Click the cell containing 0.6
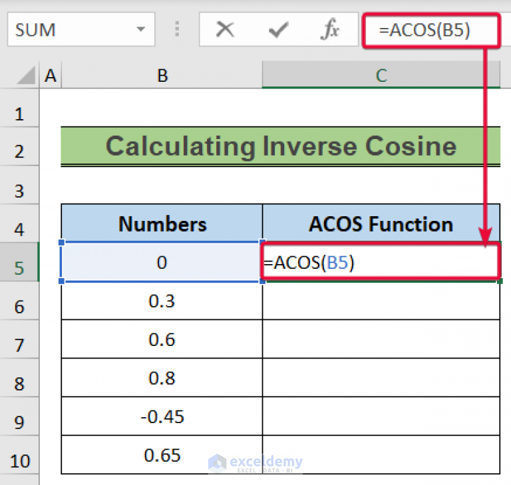Image resolution: width=511 pixels, height=485 pixels. point(162,339)
